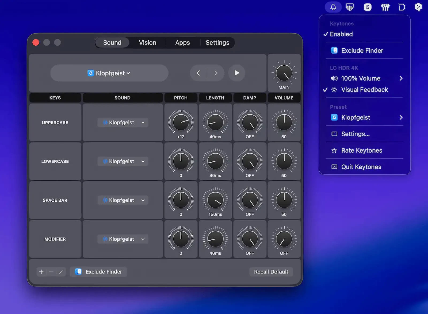Image resolution: width=428 pixels, height=314 pixels.
Task: Click the minus remove-app button
Action: point(51,272)
